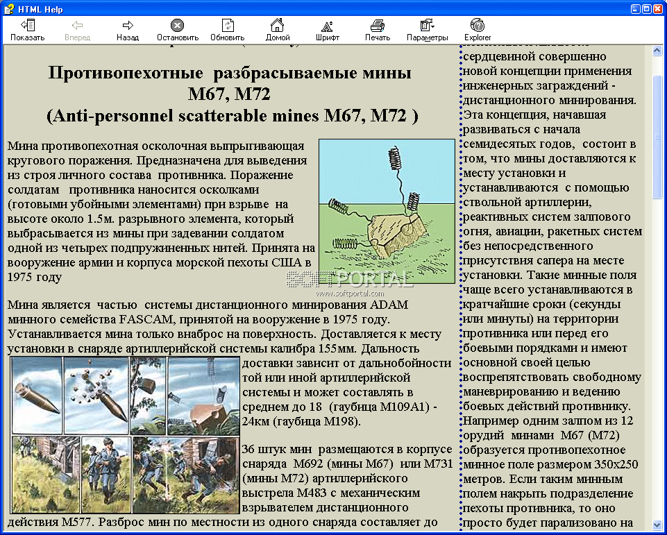Click sidebar text "дистанционного минирования."
667x535 pixels.
point(549,101)
